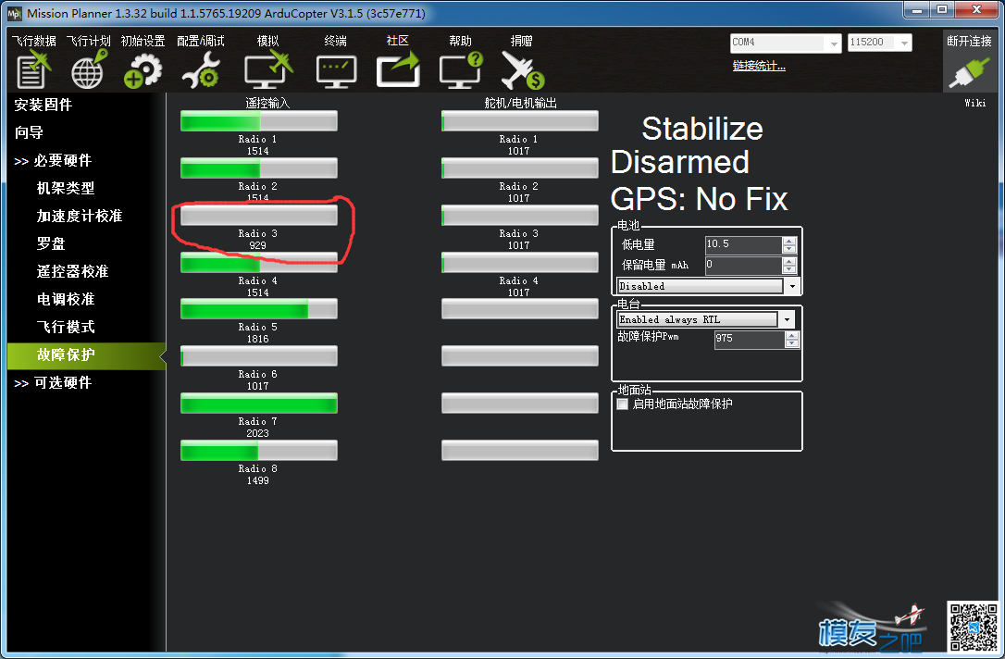Image resolution: width=1005 pixels, height=659 pixels.
Task: Open the battery failsafe Disabled dropdown
Action: tap(792, 287)
